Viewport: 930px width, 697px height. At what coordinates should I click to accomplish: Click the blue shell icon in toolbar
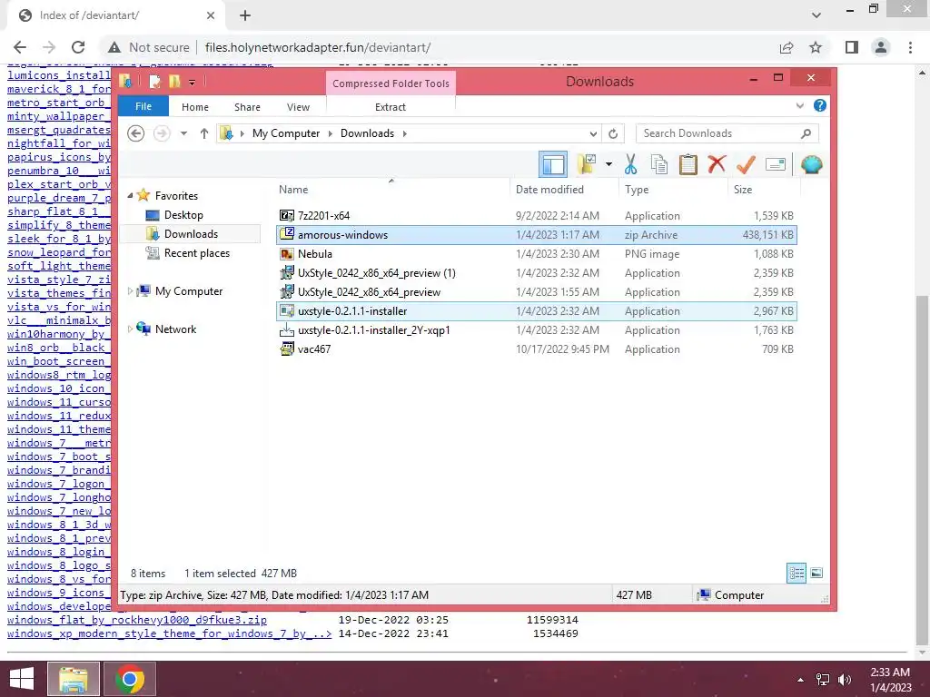tap(811, 164)
